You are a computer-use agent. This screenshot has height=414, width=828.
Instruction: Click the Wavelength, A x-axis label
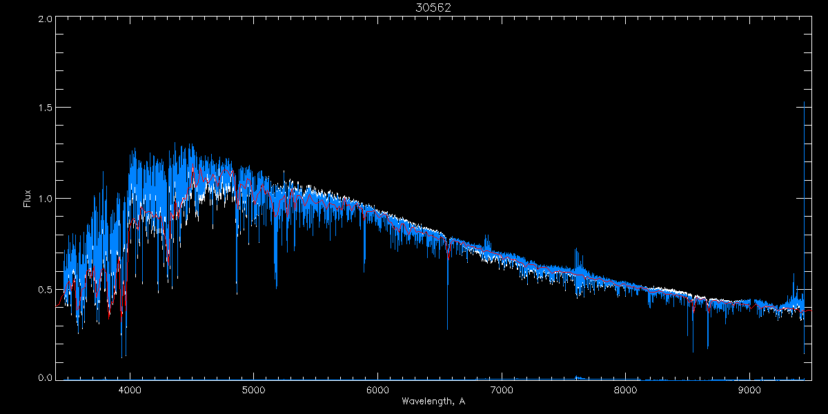point(433,402)
